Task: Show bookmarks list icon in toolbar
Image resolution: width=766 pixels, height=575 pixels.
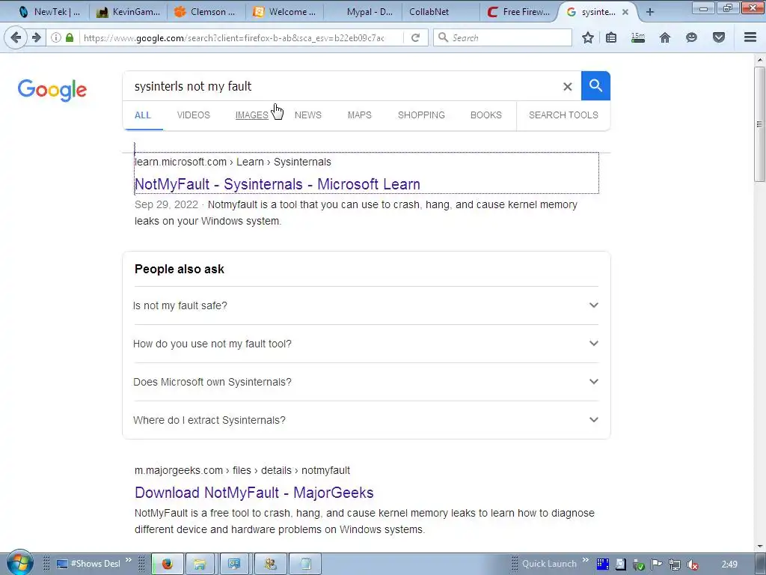Action: 611,37
